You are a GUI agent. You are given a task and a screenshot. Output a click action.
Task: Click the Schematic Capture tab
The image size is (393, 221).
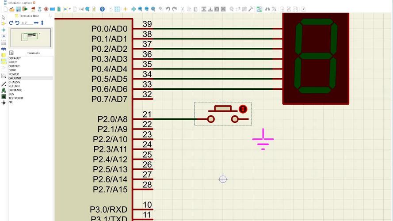click(20, 3)
